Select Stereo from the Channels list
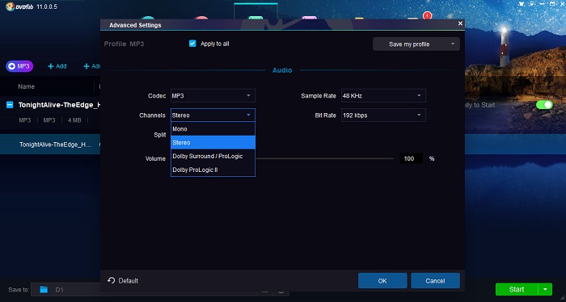Screen dimensions: 566x302 click(213, 142)
